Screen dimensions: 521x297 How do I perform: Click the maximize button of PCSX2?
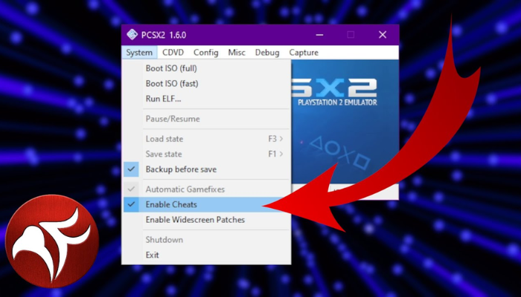click(x=351, y=34)
